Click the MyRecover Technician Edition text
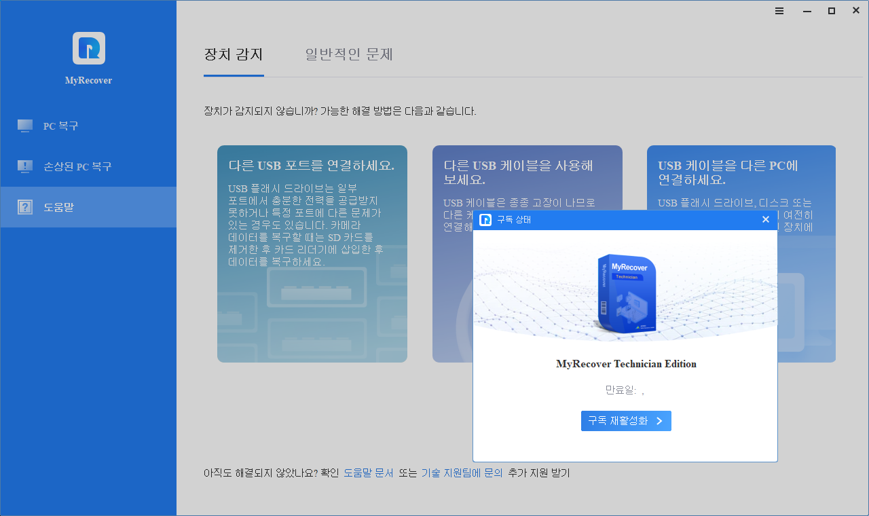Image resolution: width=869 pixels, height=516 pixels. pos(626,364)
